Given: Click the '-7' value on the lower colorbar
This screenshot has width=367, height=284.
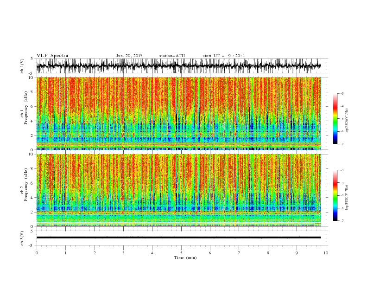Looking at the screenshot, I should (x=342, y=220).
